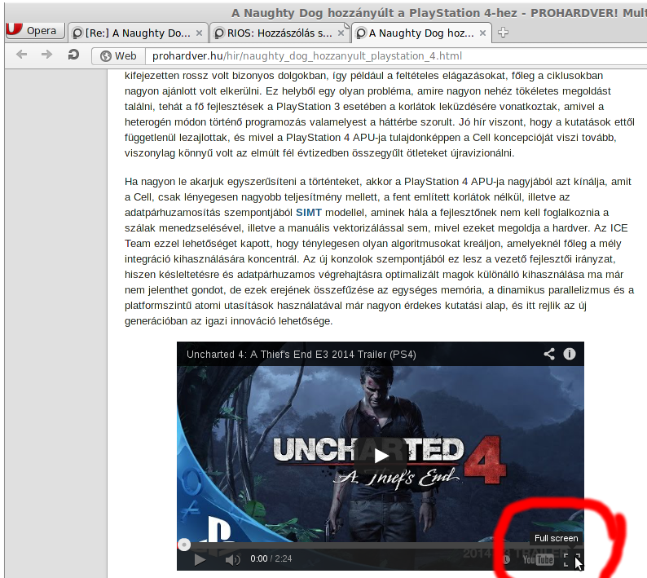Screen dimensions: 647x578
Task: Seek using the video progress bar handle
Action: coord(184,545)
